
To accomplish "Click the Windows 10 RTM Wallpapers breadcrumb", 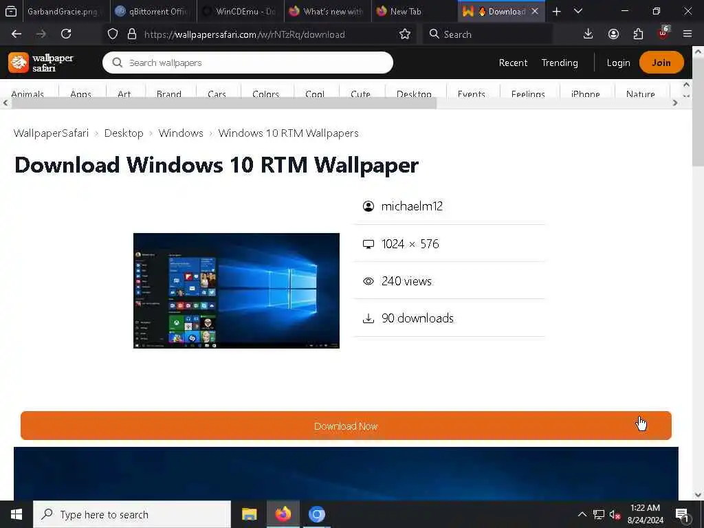I will [288, 133].
